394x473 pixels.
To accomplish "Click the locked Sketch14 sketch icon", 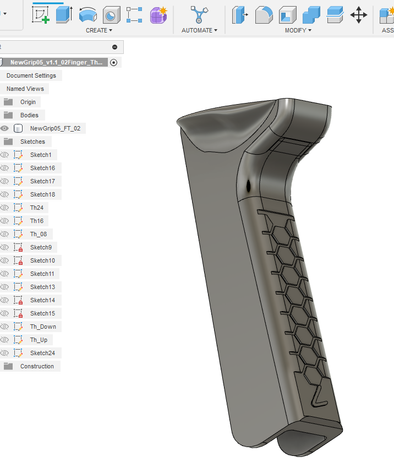I will 18,301.
